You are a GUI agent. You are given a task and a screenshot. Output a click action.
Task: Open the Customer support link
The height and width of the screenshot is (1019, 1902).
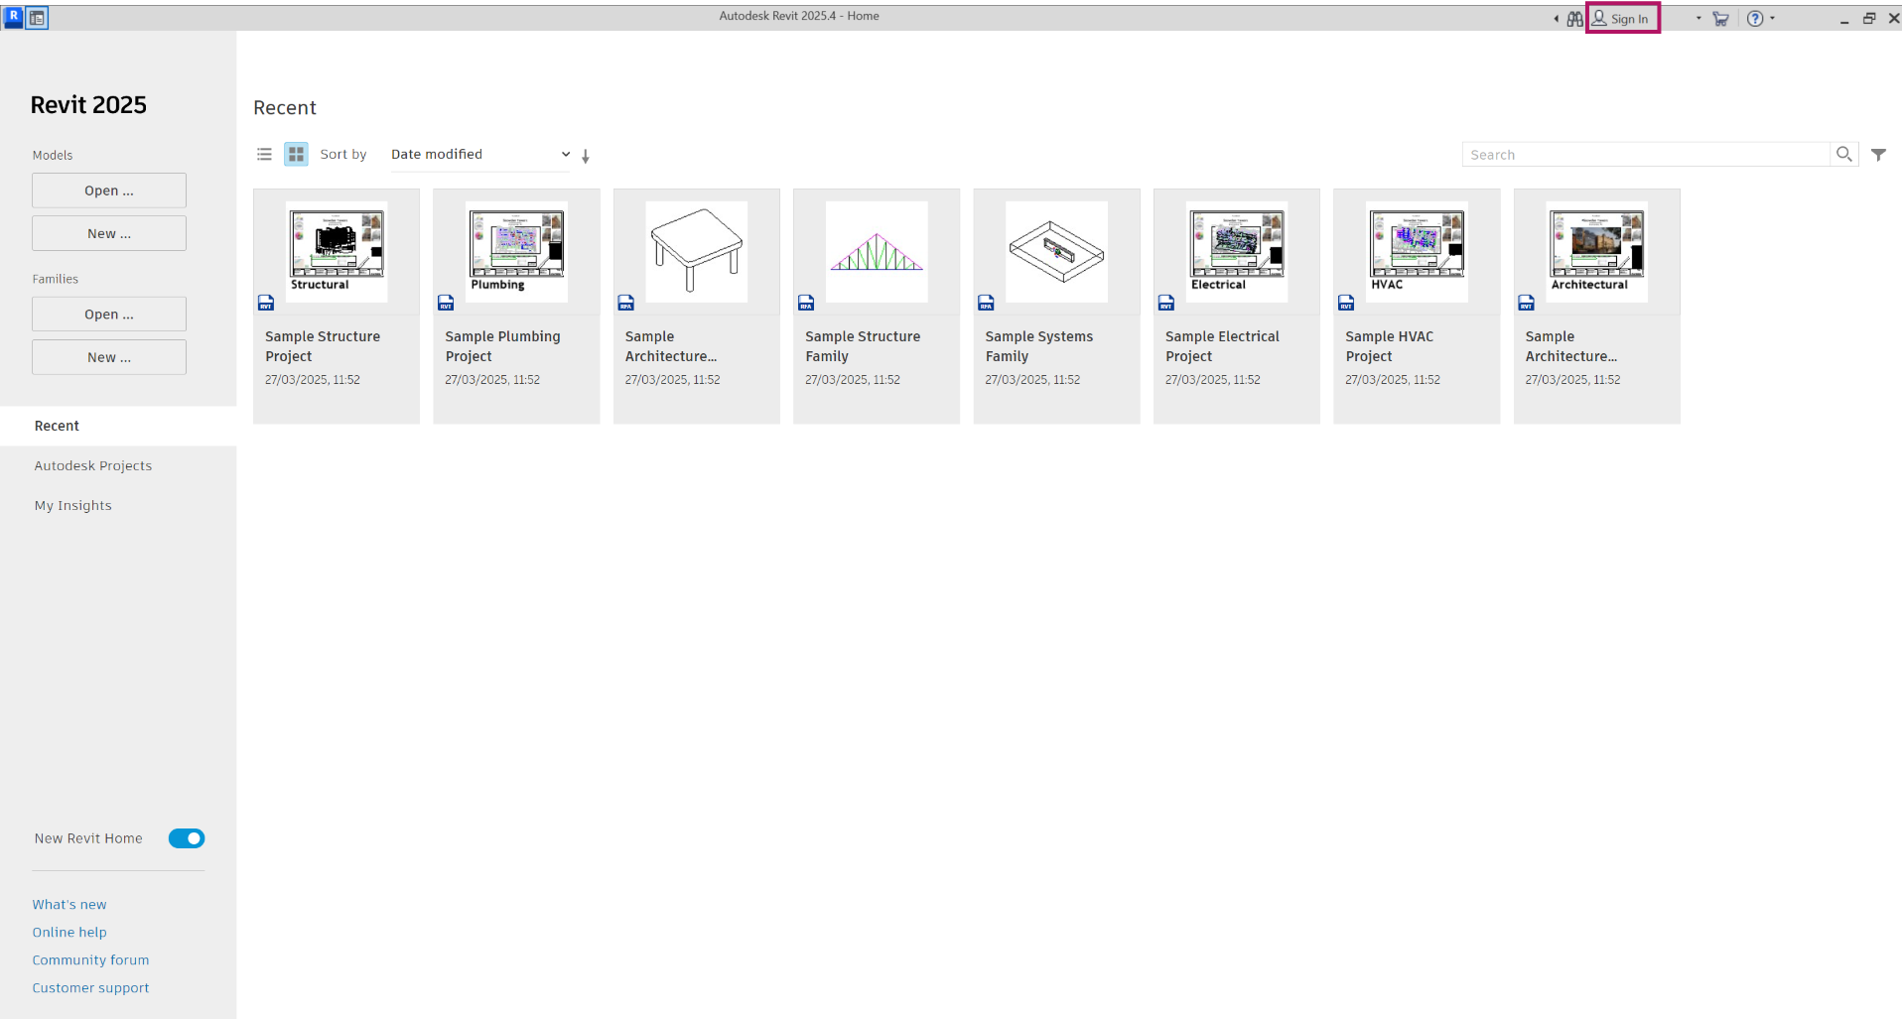point(90,988)
